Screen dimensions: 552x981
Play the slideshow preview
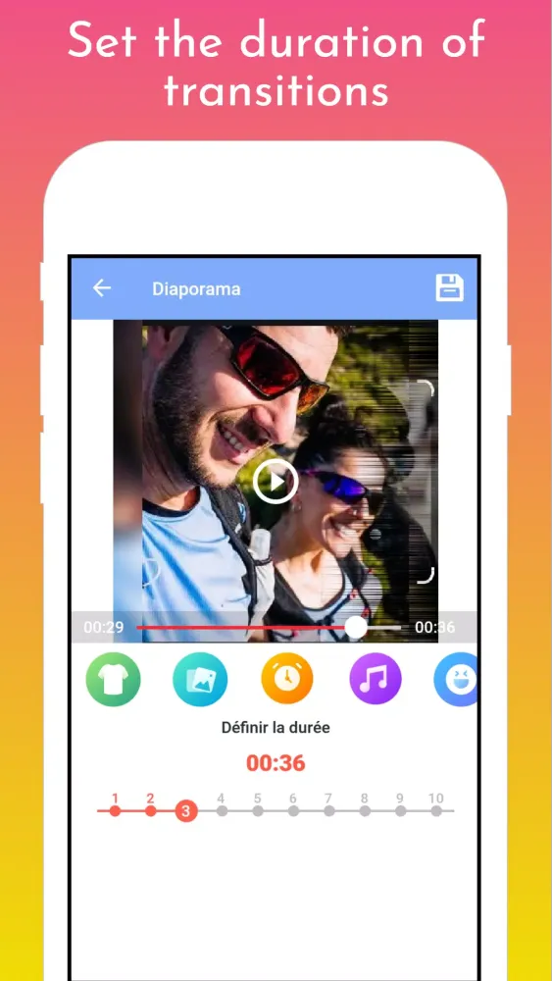[276, 481]
